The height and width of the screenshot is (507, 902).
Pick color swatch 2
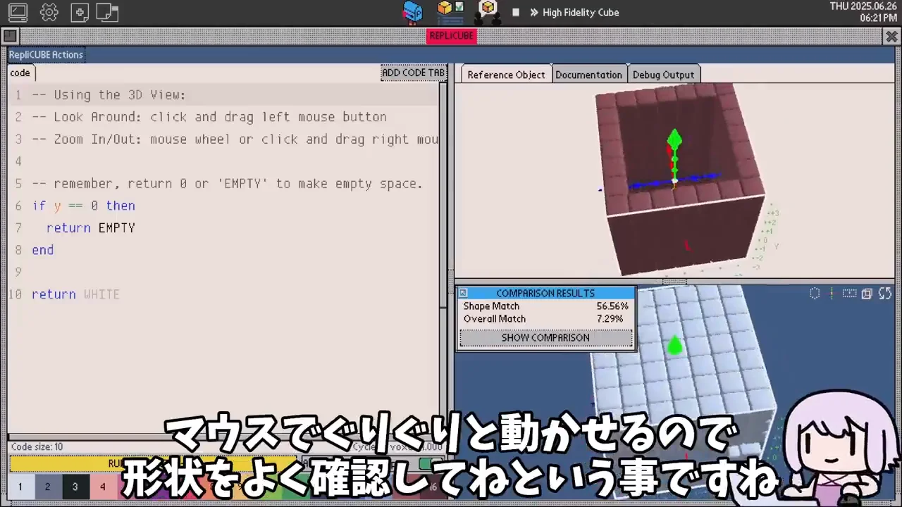47,487
